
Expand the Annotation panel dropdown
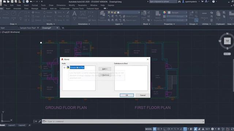click(84, 24)
